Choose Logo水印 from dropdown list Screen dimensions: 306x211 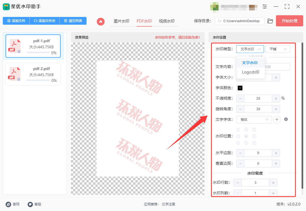click(250, 72)
